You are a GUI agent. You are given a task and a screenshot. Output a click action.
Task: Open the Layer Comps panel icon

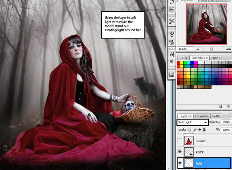point(171,74)
